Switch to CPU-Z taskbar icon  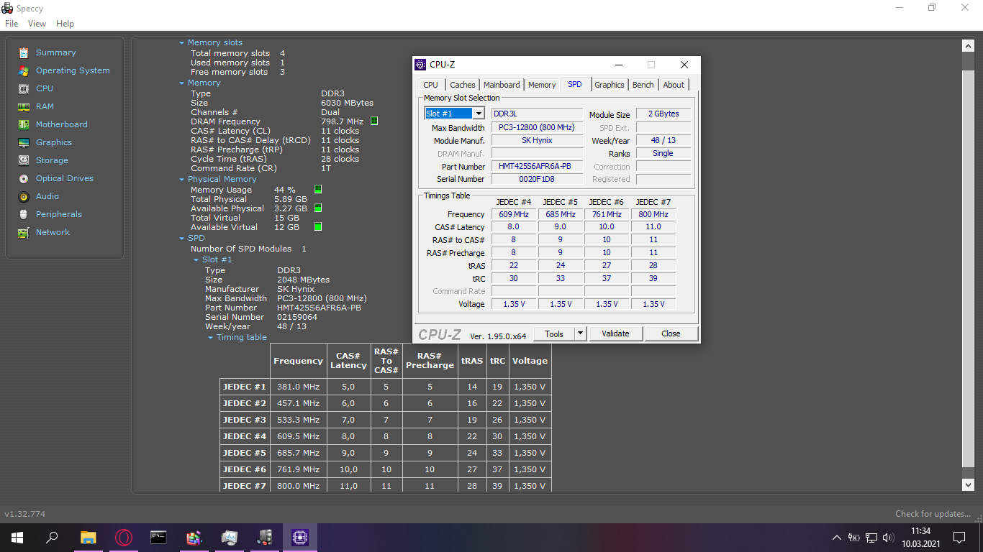click(299, 537)
